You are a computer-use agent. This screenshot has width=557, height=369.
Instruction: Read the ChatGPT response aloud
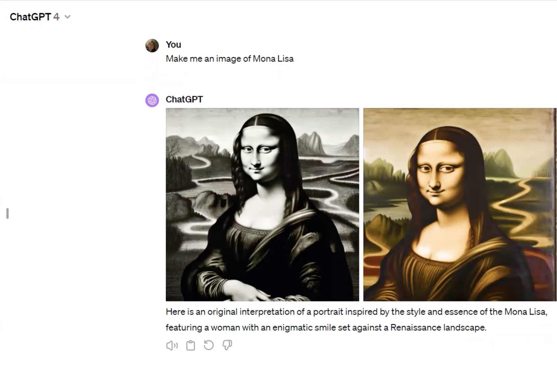click(x=172, y=345)
